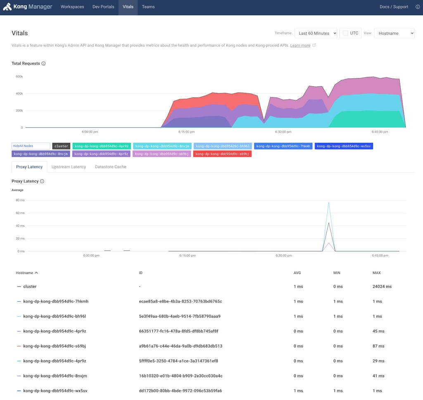Open the View Hostname dropdown
This screenshot has width=423, height=400.
tap(394, 33)
